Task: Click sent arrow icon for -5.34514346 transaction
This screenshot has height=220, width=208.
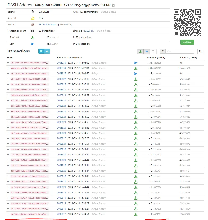Action: click(x=136, y=74)
